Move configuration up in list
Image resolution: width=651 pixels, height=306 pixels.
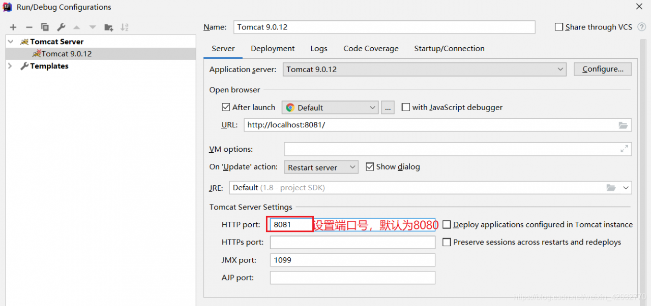coord(77,27)
